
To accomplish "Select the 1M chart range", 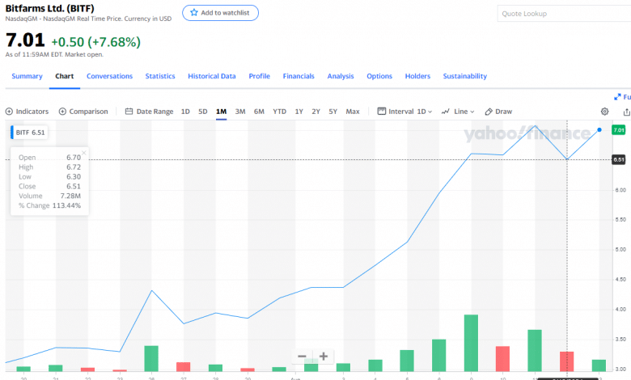I will [222, 112].
